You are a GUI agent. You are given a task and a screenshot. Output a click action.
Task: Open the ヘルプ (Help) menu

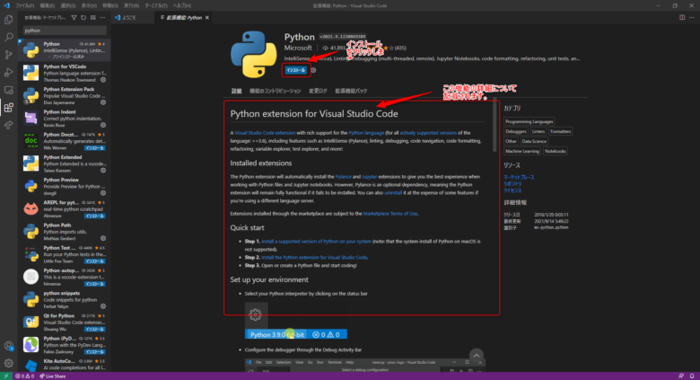pyautogui.click(x=181, y=5)
